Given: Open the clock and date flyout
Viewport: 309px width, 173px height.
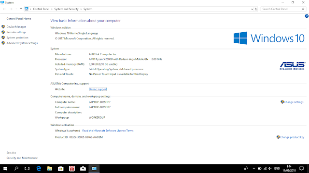Looking at the screenshot, I should point(289,169).
